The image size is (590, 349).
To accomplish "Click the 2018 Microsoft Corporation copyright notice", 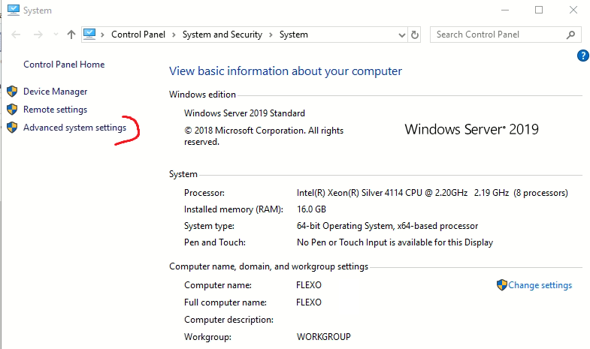I will (x=264, y=137).
